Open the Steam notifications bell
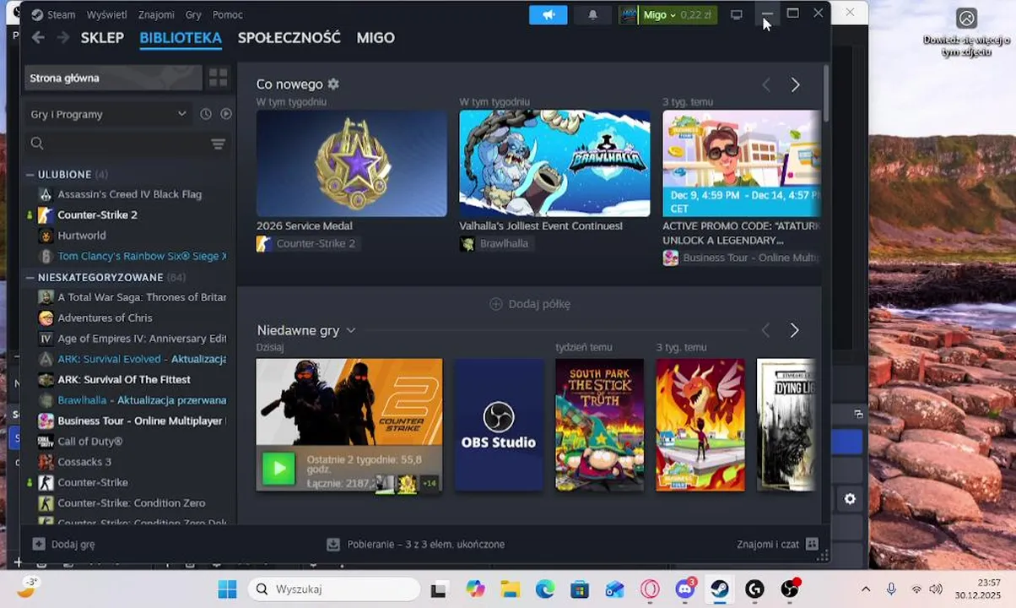The width and height of the screenshot is (1016, 608). pos(592,14)
